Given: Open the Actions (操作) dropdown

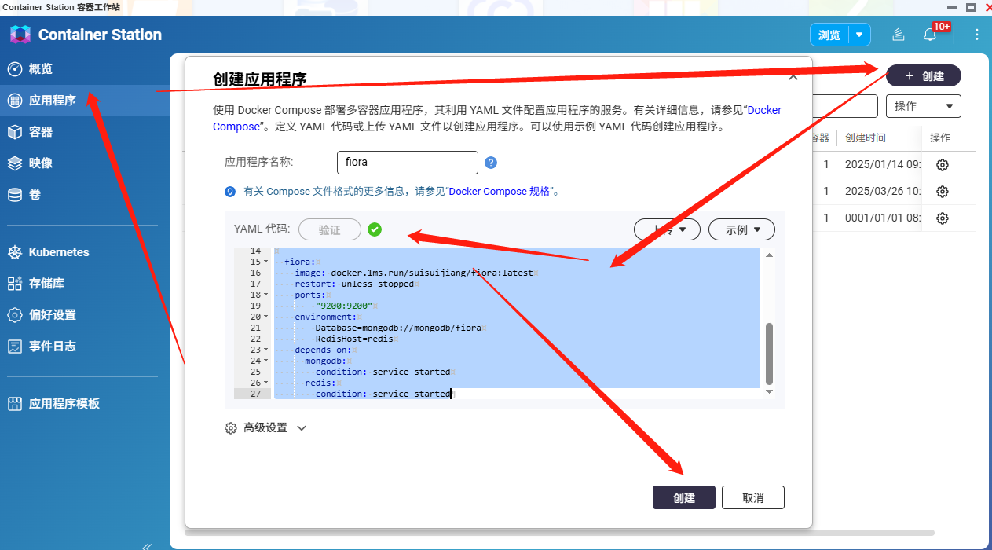Looking at the screenshot, I should 924,106.
